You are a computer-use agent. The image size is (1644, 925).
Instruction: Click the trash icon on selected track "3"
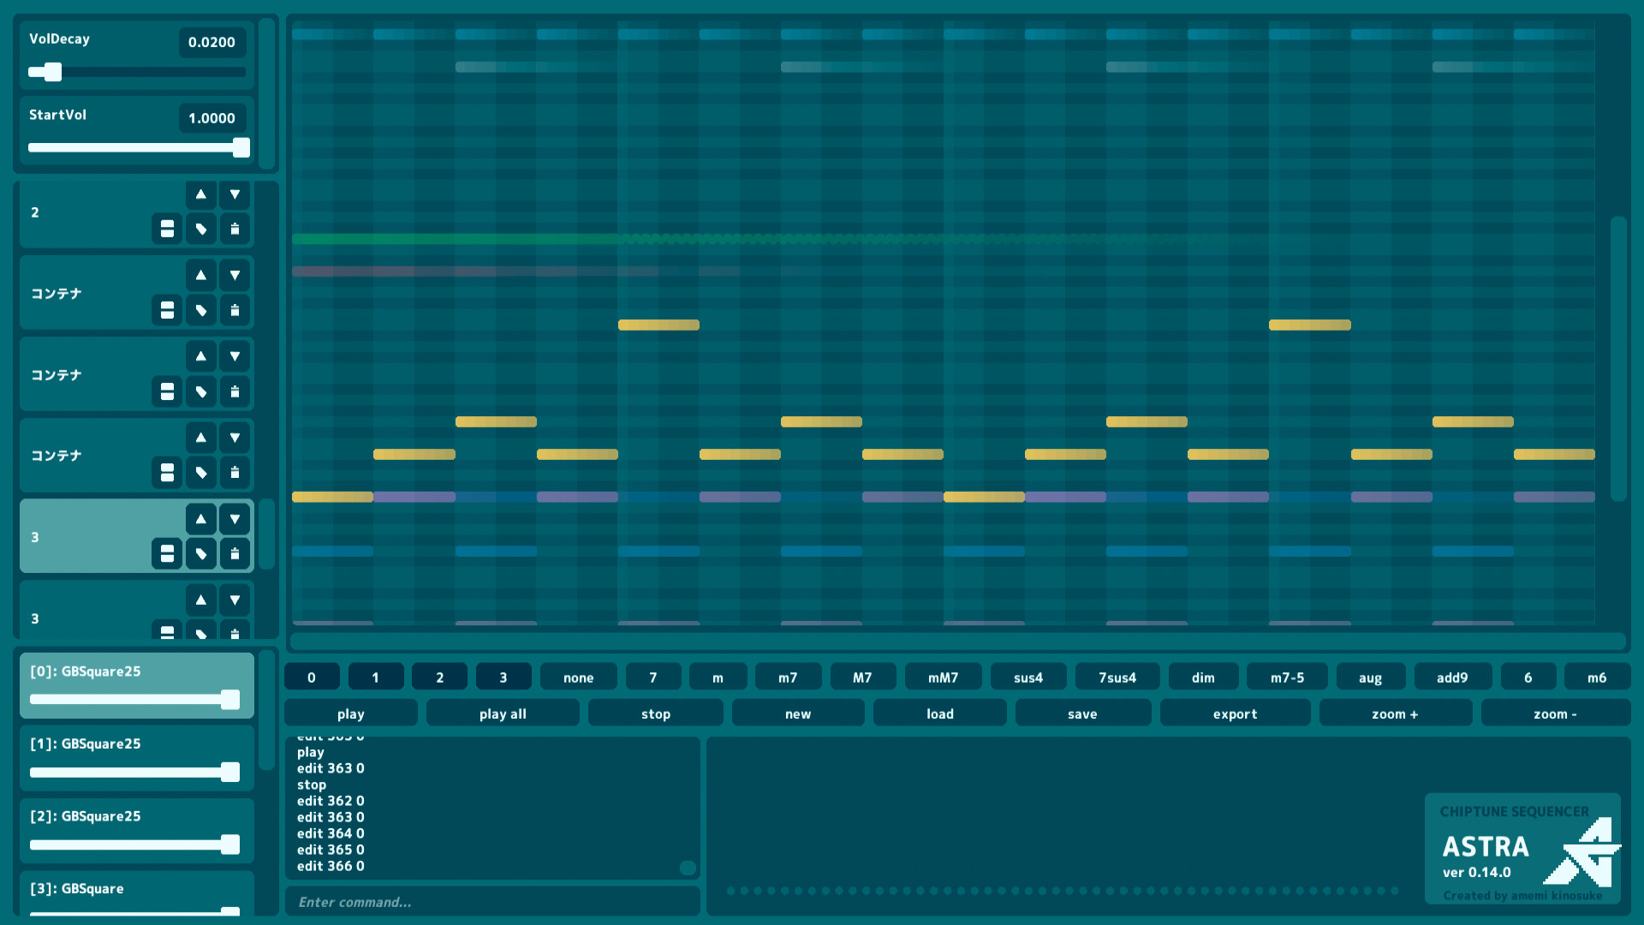tap(235, 553)
